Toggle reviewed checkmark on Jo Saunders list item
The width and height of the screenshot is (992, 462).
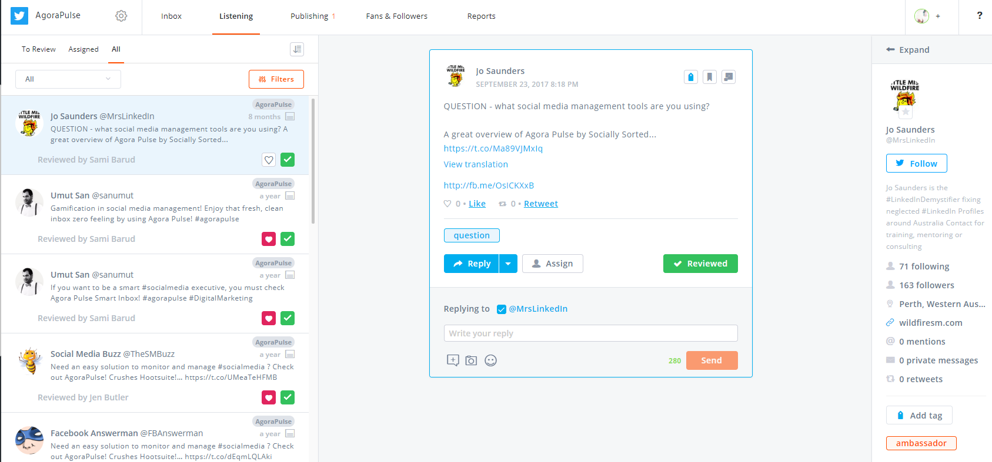click(288, 160)
